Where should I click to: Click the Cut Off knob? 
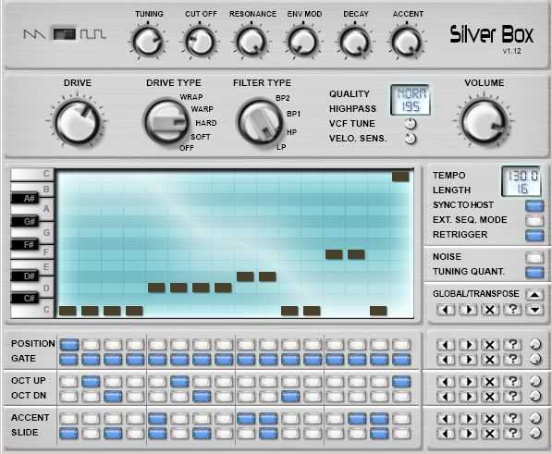point(200,42)
